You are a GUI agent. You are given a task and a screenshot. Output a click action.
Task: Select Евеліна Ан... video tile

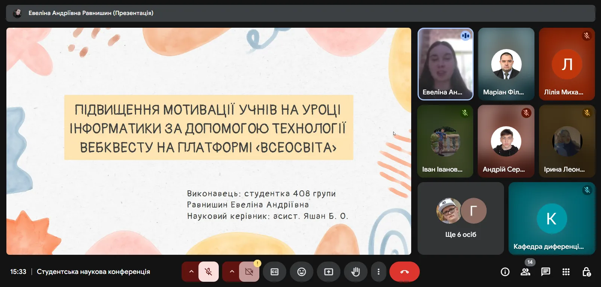[445, 64]
